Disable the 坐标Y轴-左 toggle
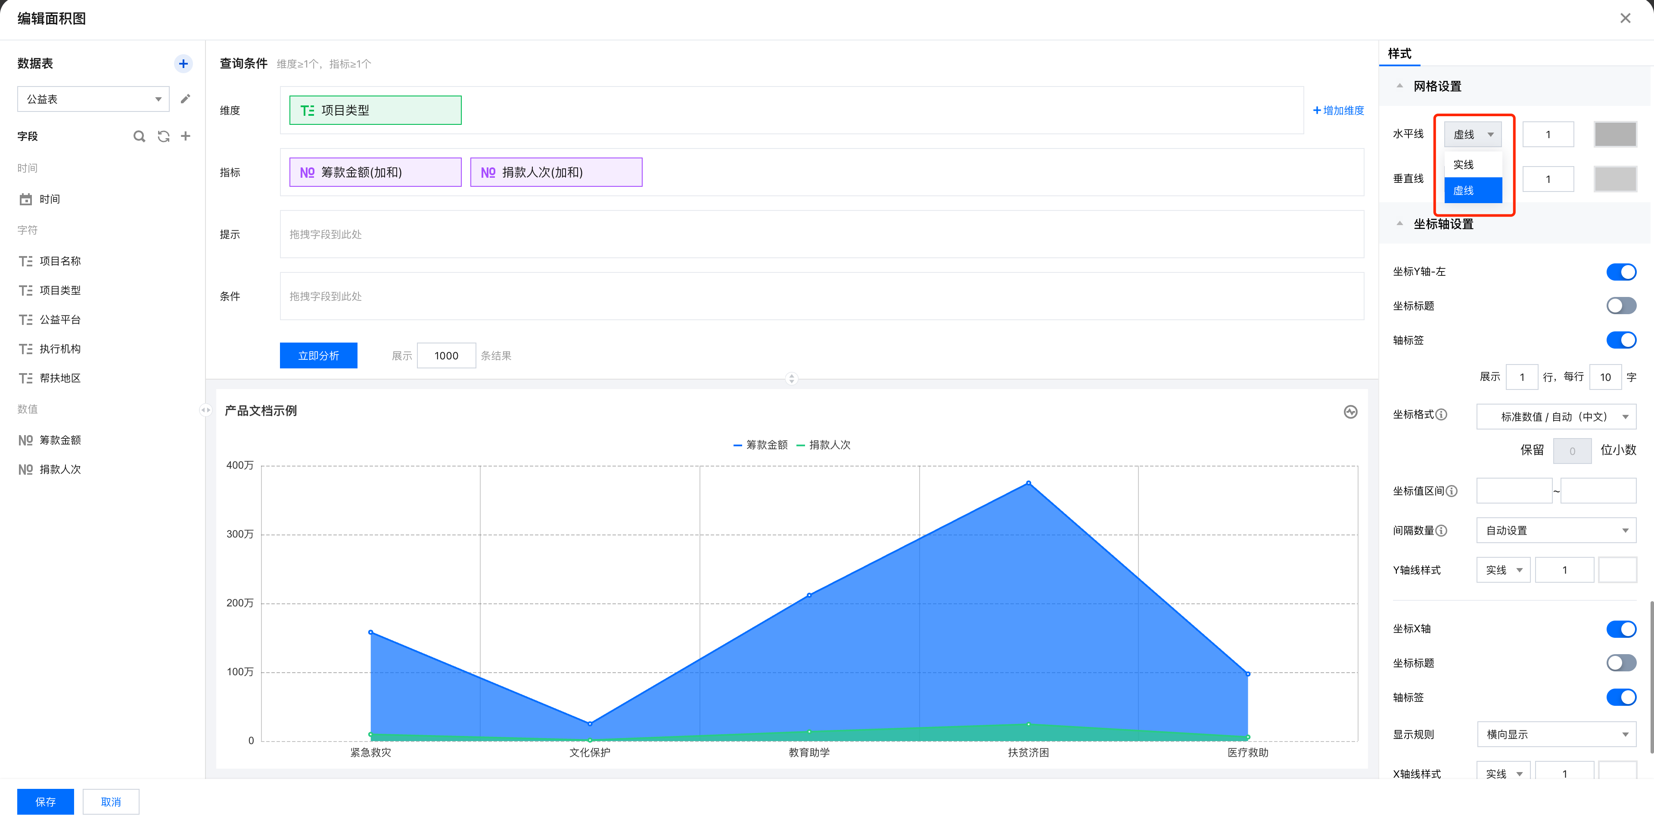Viewport: 1654px width, 822px height. click(1620, 272)
